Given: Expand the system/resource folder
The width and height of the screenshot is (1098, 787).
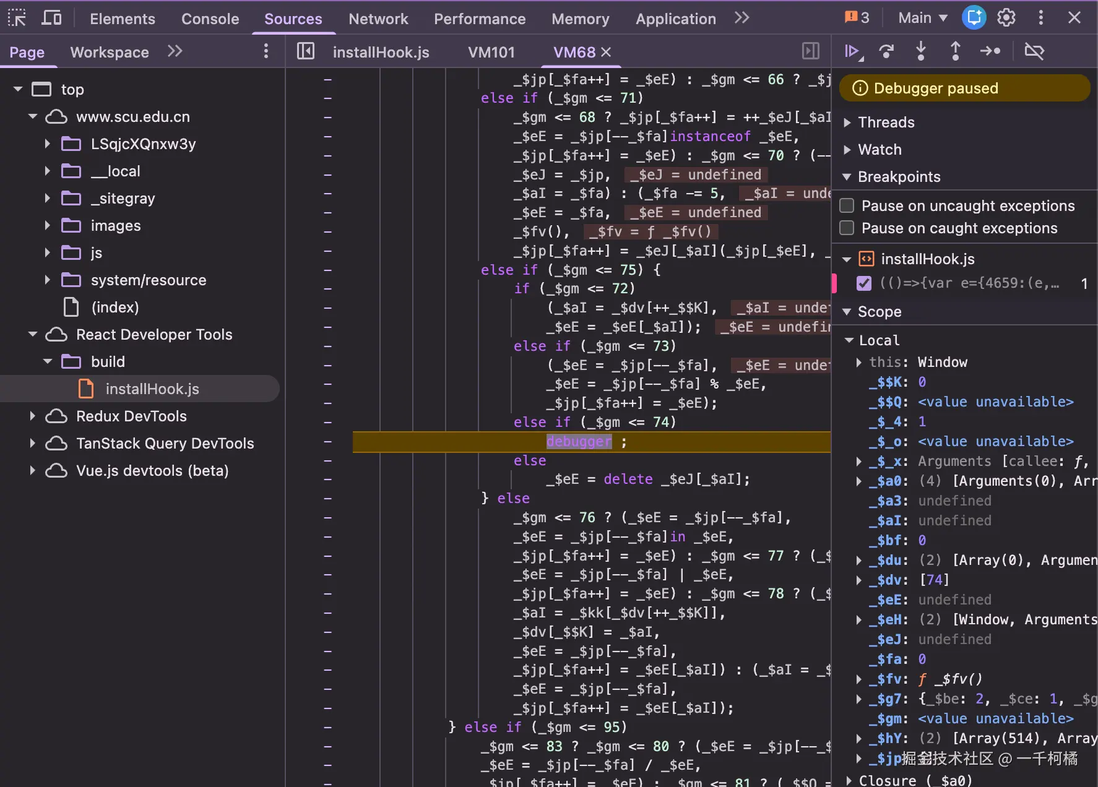Looking at the screenshot, I should point(48,280).
